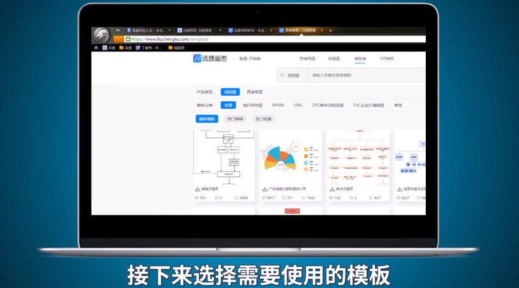519x288 pixels.
Task: Filter templates by BPMN
Action: pyautogui.click(x=278, y=105)
